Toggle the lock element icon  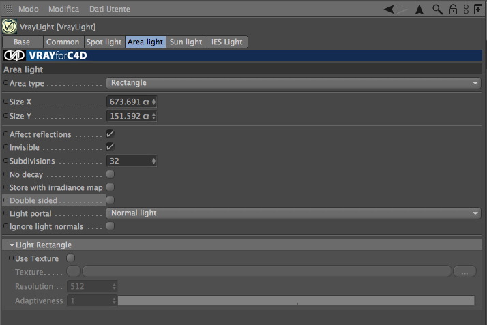(x=453, y=10)
